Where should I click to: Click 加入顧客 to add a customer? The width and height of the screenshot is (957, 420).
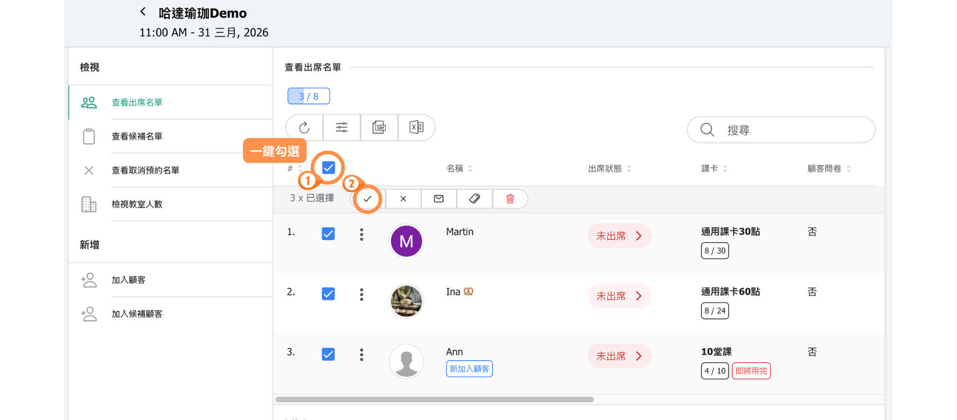point(129,280)
